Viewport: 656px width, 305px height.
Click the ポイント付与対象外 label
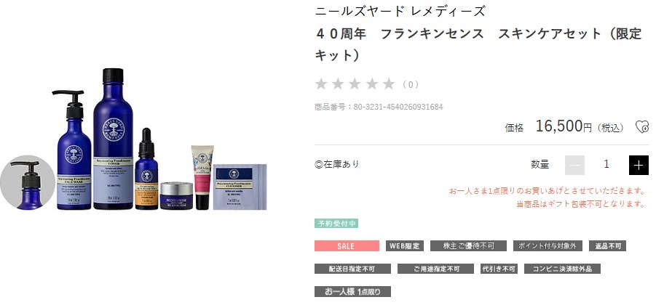[x=548, y=246]
